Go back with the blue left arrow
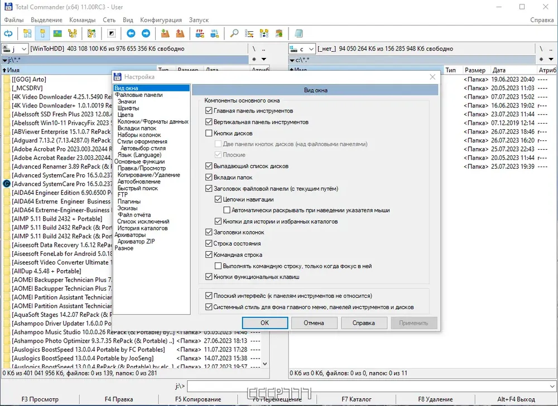This screenshot has height=406, width=558. (x=131, y=34)
